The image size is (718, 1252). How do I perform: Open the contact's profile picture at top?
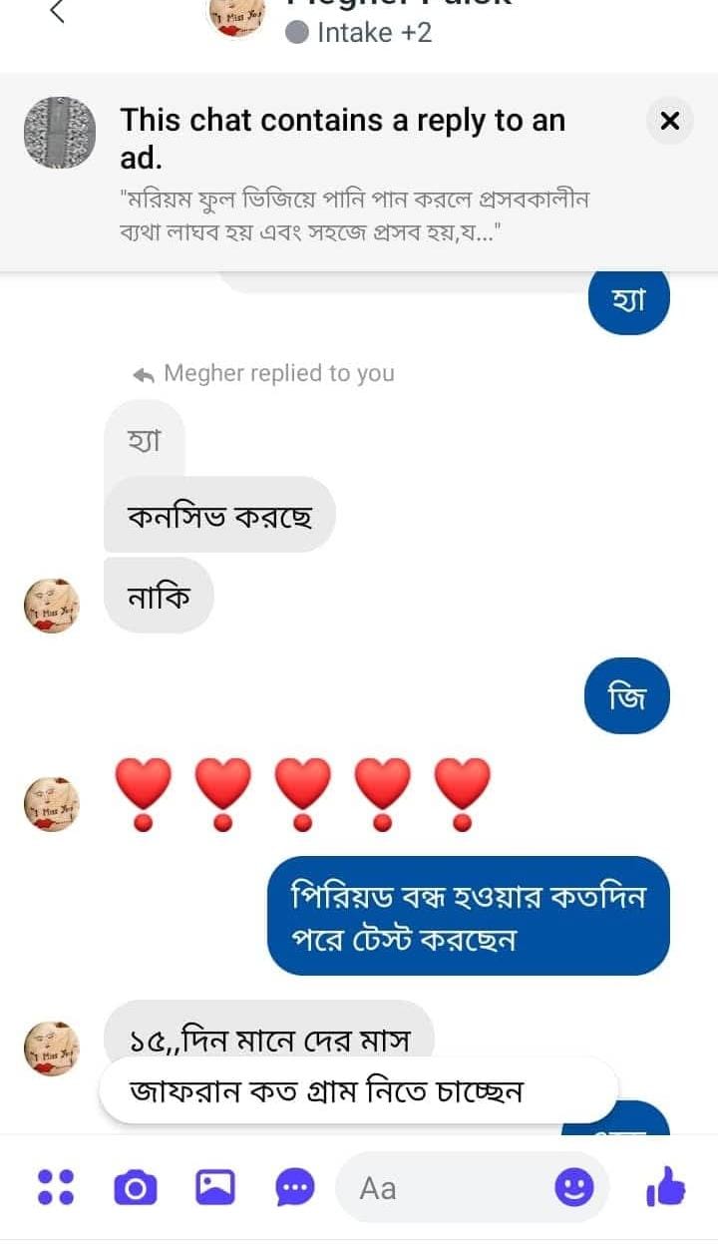coord(235,15)
